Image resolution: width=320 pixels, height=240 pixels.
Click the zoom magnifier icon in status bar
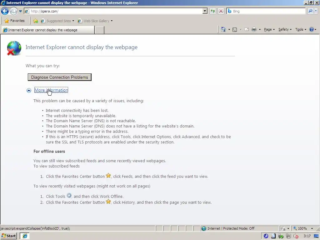point(295,228)
